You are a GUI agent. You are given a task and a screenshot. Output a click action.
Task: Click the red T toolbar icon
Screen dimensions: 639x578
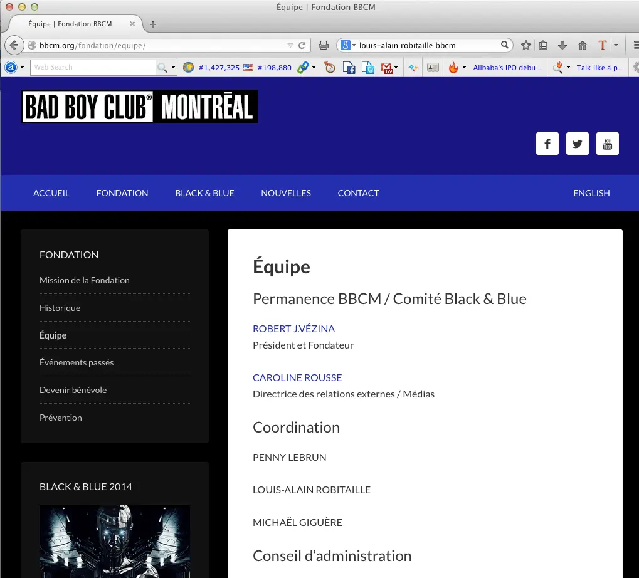tap(603, 45)
